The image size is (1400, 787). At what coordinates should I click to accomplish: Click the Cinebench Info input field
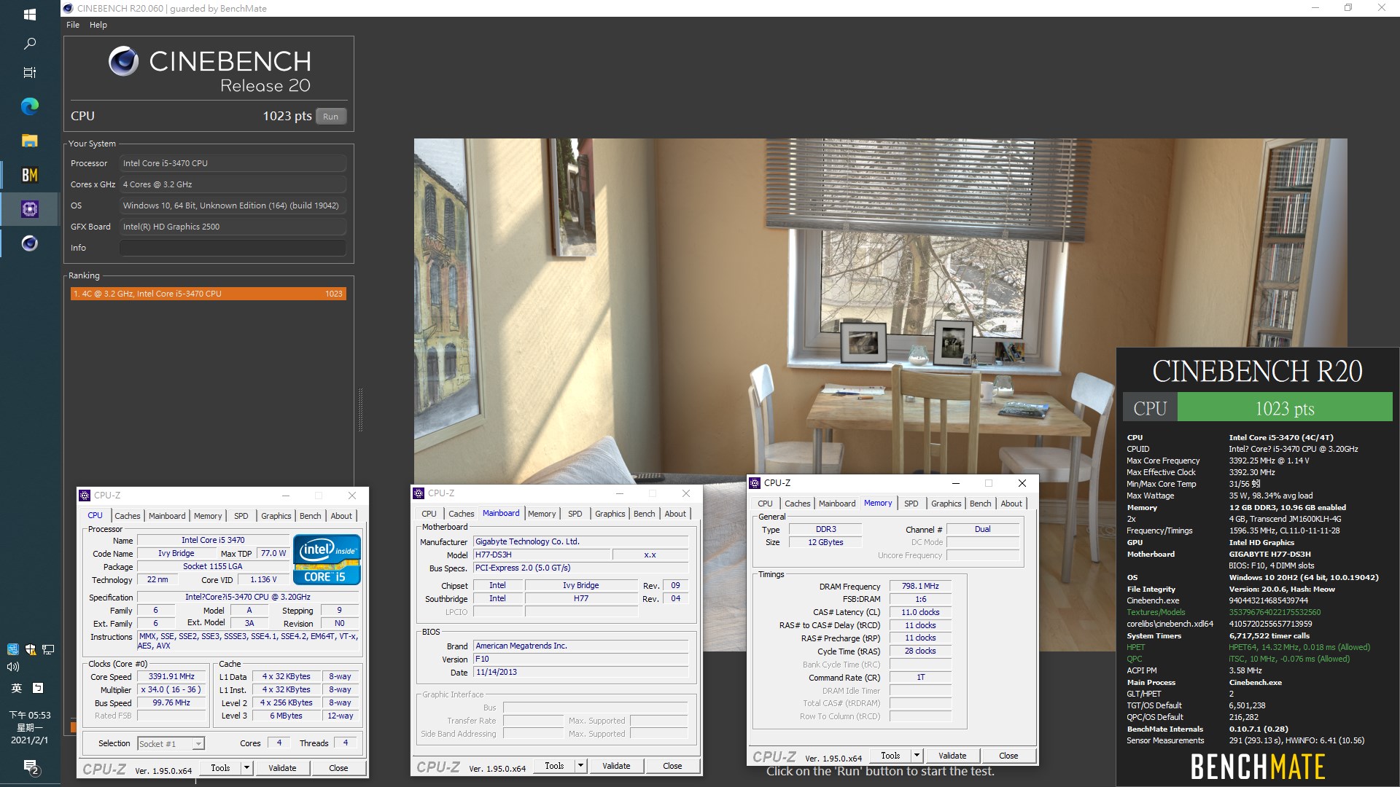[x=233, y=248]
